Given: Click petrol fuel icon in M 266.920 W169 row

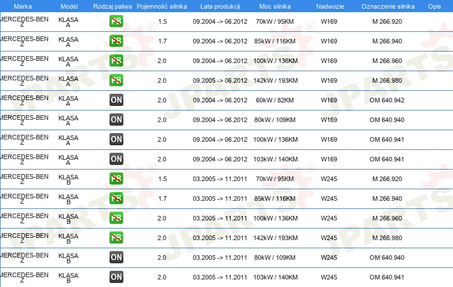Looking at the screenshot, I should coord(116,21).
